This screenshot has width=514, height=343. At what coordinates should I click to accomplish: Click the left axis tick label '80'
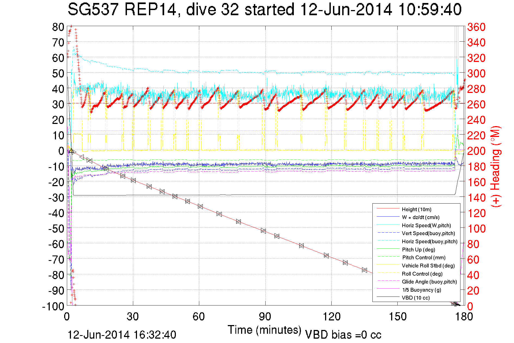click(58, 27)
